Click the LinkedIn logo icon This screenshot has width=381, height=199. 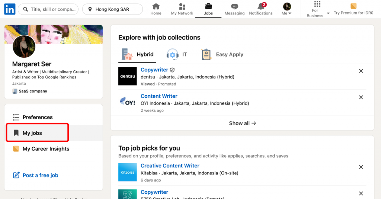coord(10,9)
